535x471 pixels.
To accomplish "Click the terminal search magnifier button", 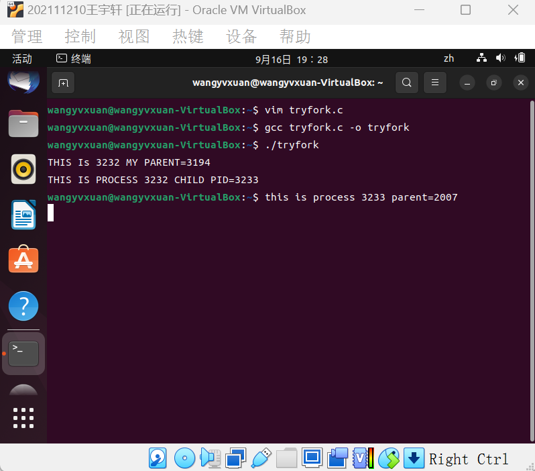I will [407, 83].
